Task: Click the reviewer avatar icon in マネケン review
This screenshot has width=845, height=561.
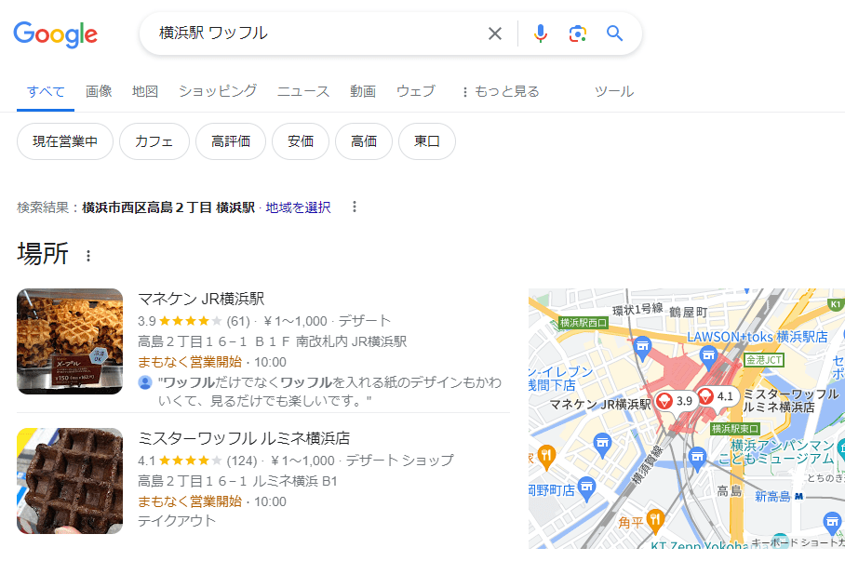Action: [x=145, y=382]
